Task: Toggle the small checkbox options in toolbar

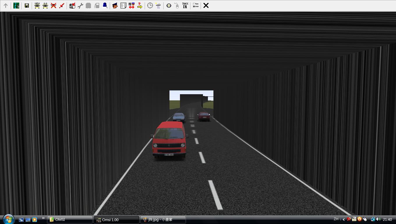Action: [196, 6]
